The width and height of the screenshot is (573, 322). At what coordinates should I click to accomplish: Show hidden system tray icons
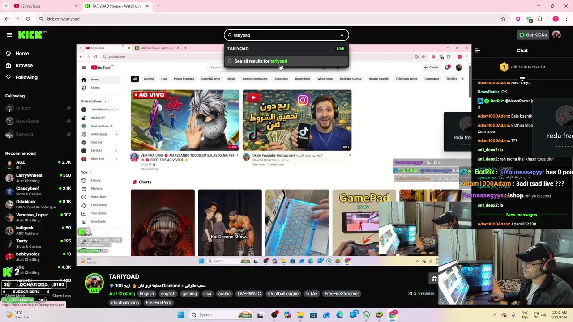pyautogui.click(x=494, y=315)
